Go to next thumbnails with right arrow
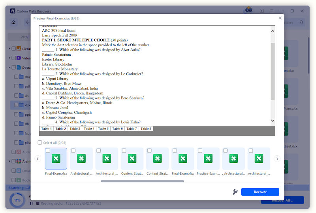The image size is (316, 213). click(277, 159)
